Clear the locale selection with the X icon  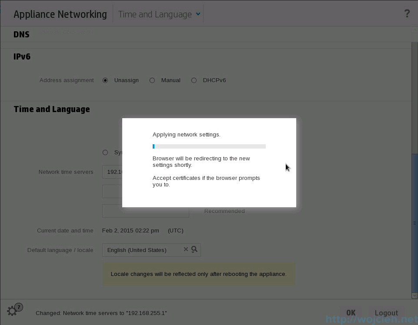[x=186, y=249]
